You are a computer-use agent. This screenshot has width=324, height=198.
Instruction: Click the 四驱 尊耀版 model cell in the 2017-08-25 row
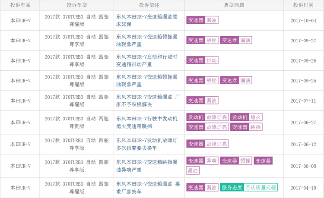pyautogui.click(x=76, y=81)
